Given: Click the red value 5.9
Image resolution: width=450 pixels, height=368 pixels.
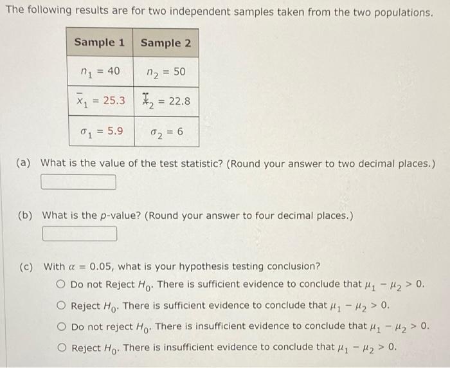Looking at the screenshot, I should point(115,131).
